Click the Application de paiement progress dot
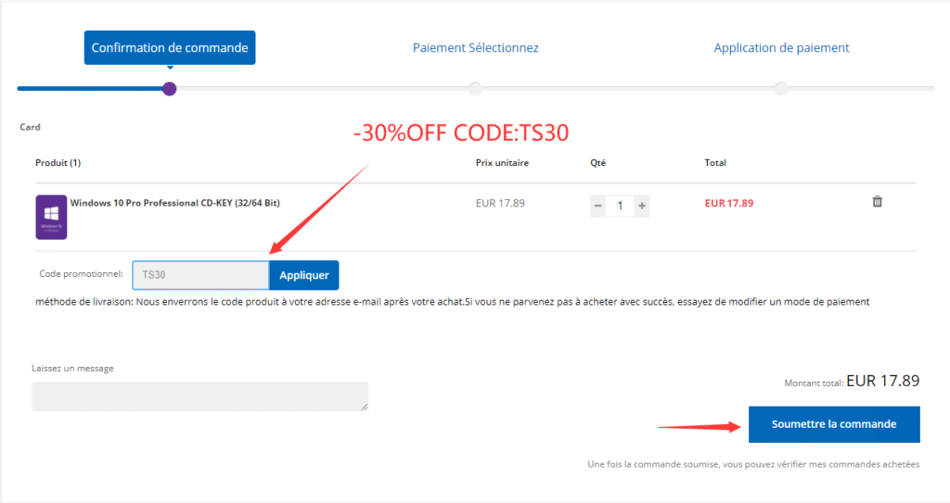The width and height of the screenshot is (950, 503). point(781,89)
